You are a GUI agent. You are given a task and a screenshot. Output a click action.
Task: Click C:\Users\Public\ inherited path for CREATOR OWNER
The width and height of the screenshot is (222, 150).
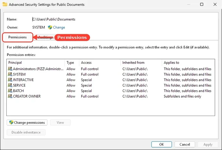[x=135, y=96]
